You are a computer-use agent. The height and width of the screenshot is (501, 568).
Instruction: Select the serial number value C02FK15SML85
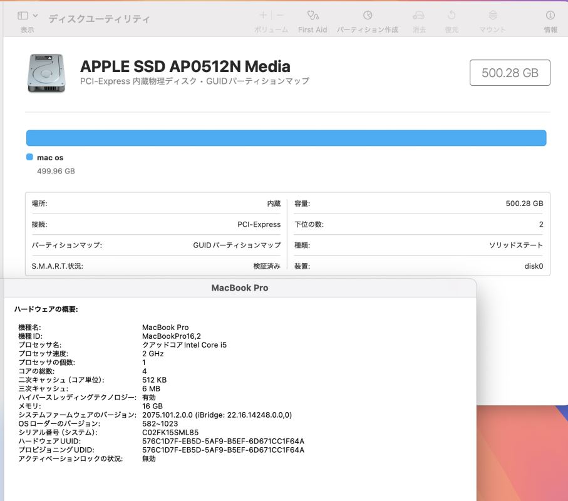tap(170, 433)
